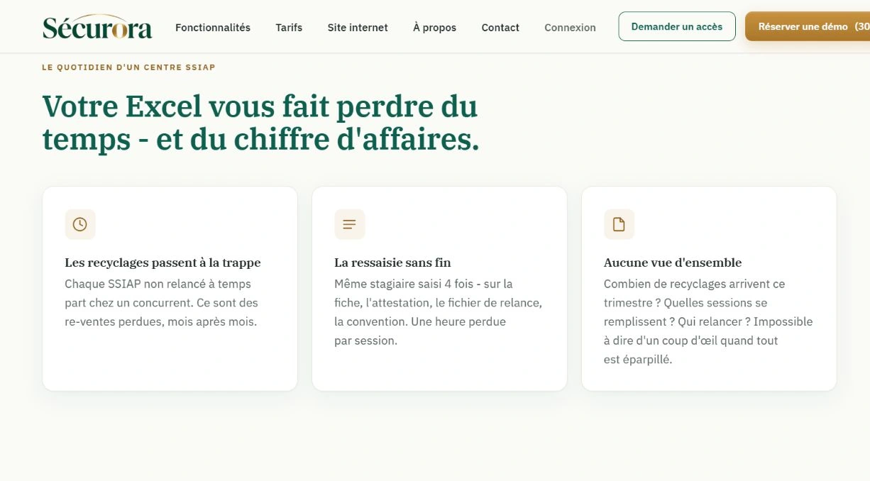Image resolution: width=870 pixels, height=481 pixels.
Task: Click the Demander un accès button
Action: click(x=677, y=26)
